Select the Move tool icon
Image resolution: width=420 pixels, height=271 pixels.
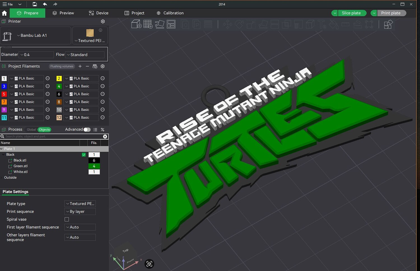tap(227, 24)
